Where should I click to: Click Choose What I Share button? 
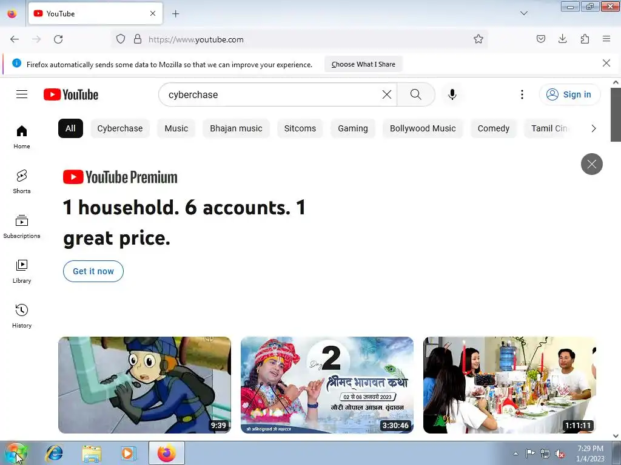(363, 64)
